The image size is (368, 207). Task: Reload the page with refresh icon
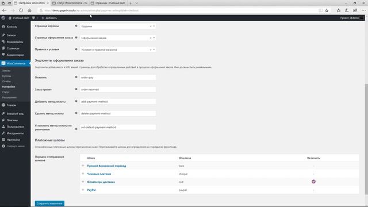pyautogui.click(x=21, y=10)
